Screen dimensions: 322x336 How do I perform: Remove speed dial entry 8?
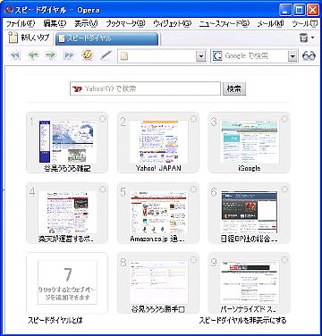(193, 260)
